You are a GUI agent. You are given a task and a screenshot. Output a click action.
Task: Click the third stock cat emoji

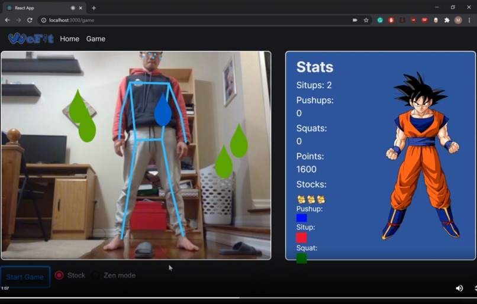click(x=321, y=199)
